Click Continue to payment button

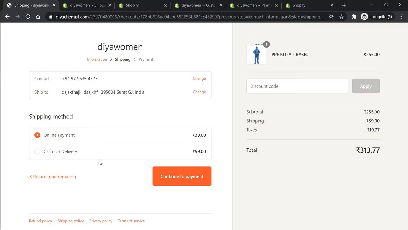pyautogui.click(x=182, y=176)
